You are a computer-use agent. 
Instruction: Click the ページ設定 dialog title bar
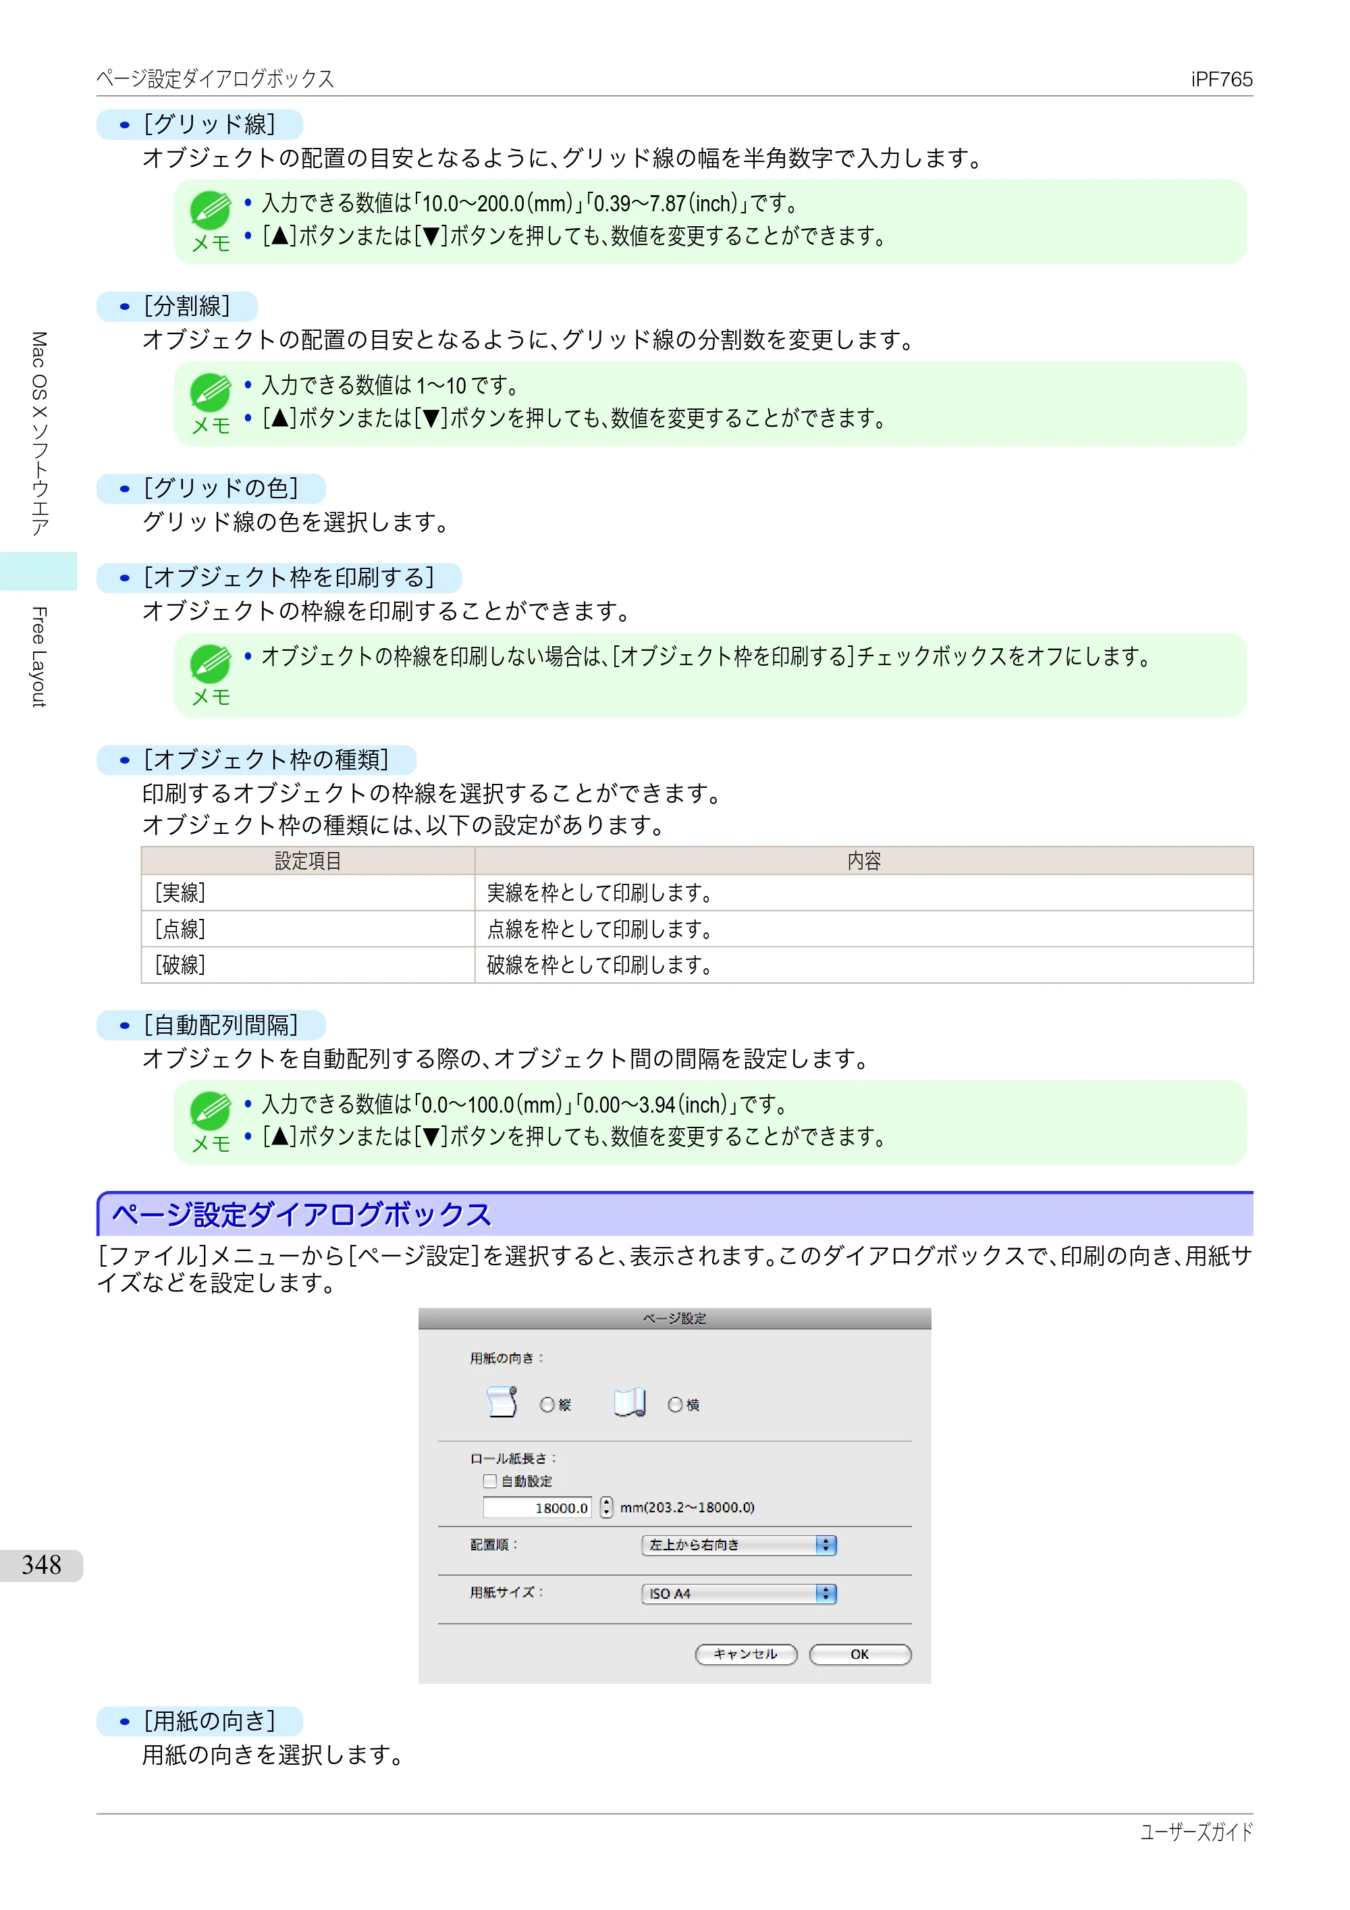point(674,1319)
